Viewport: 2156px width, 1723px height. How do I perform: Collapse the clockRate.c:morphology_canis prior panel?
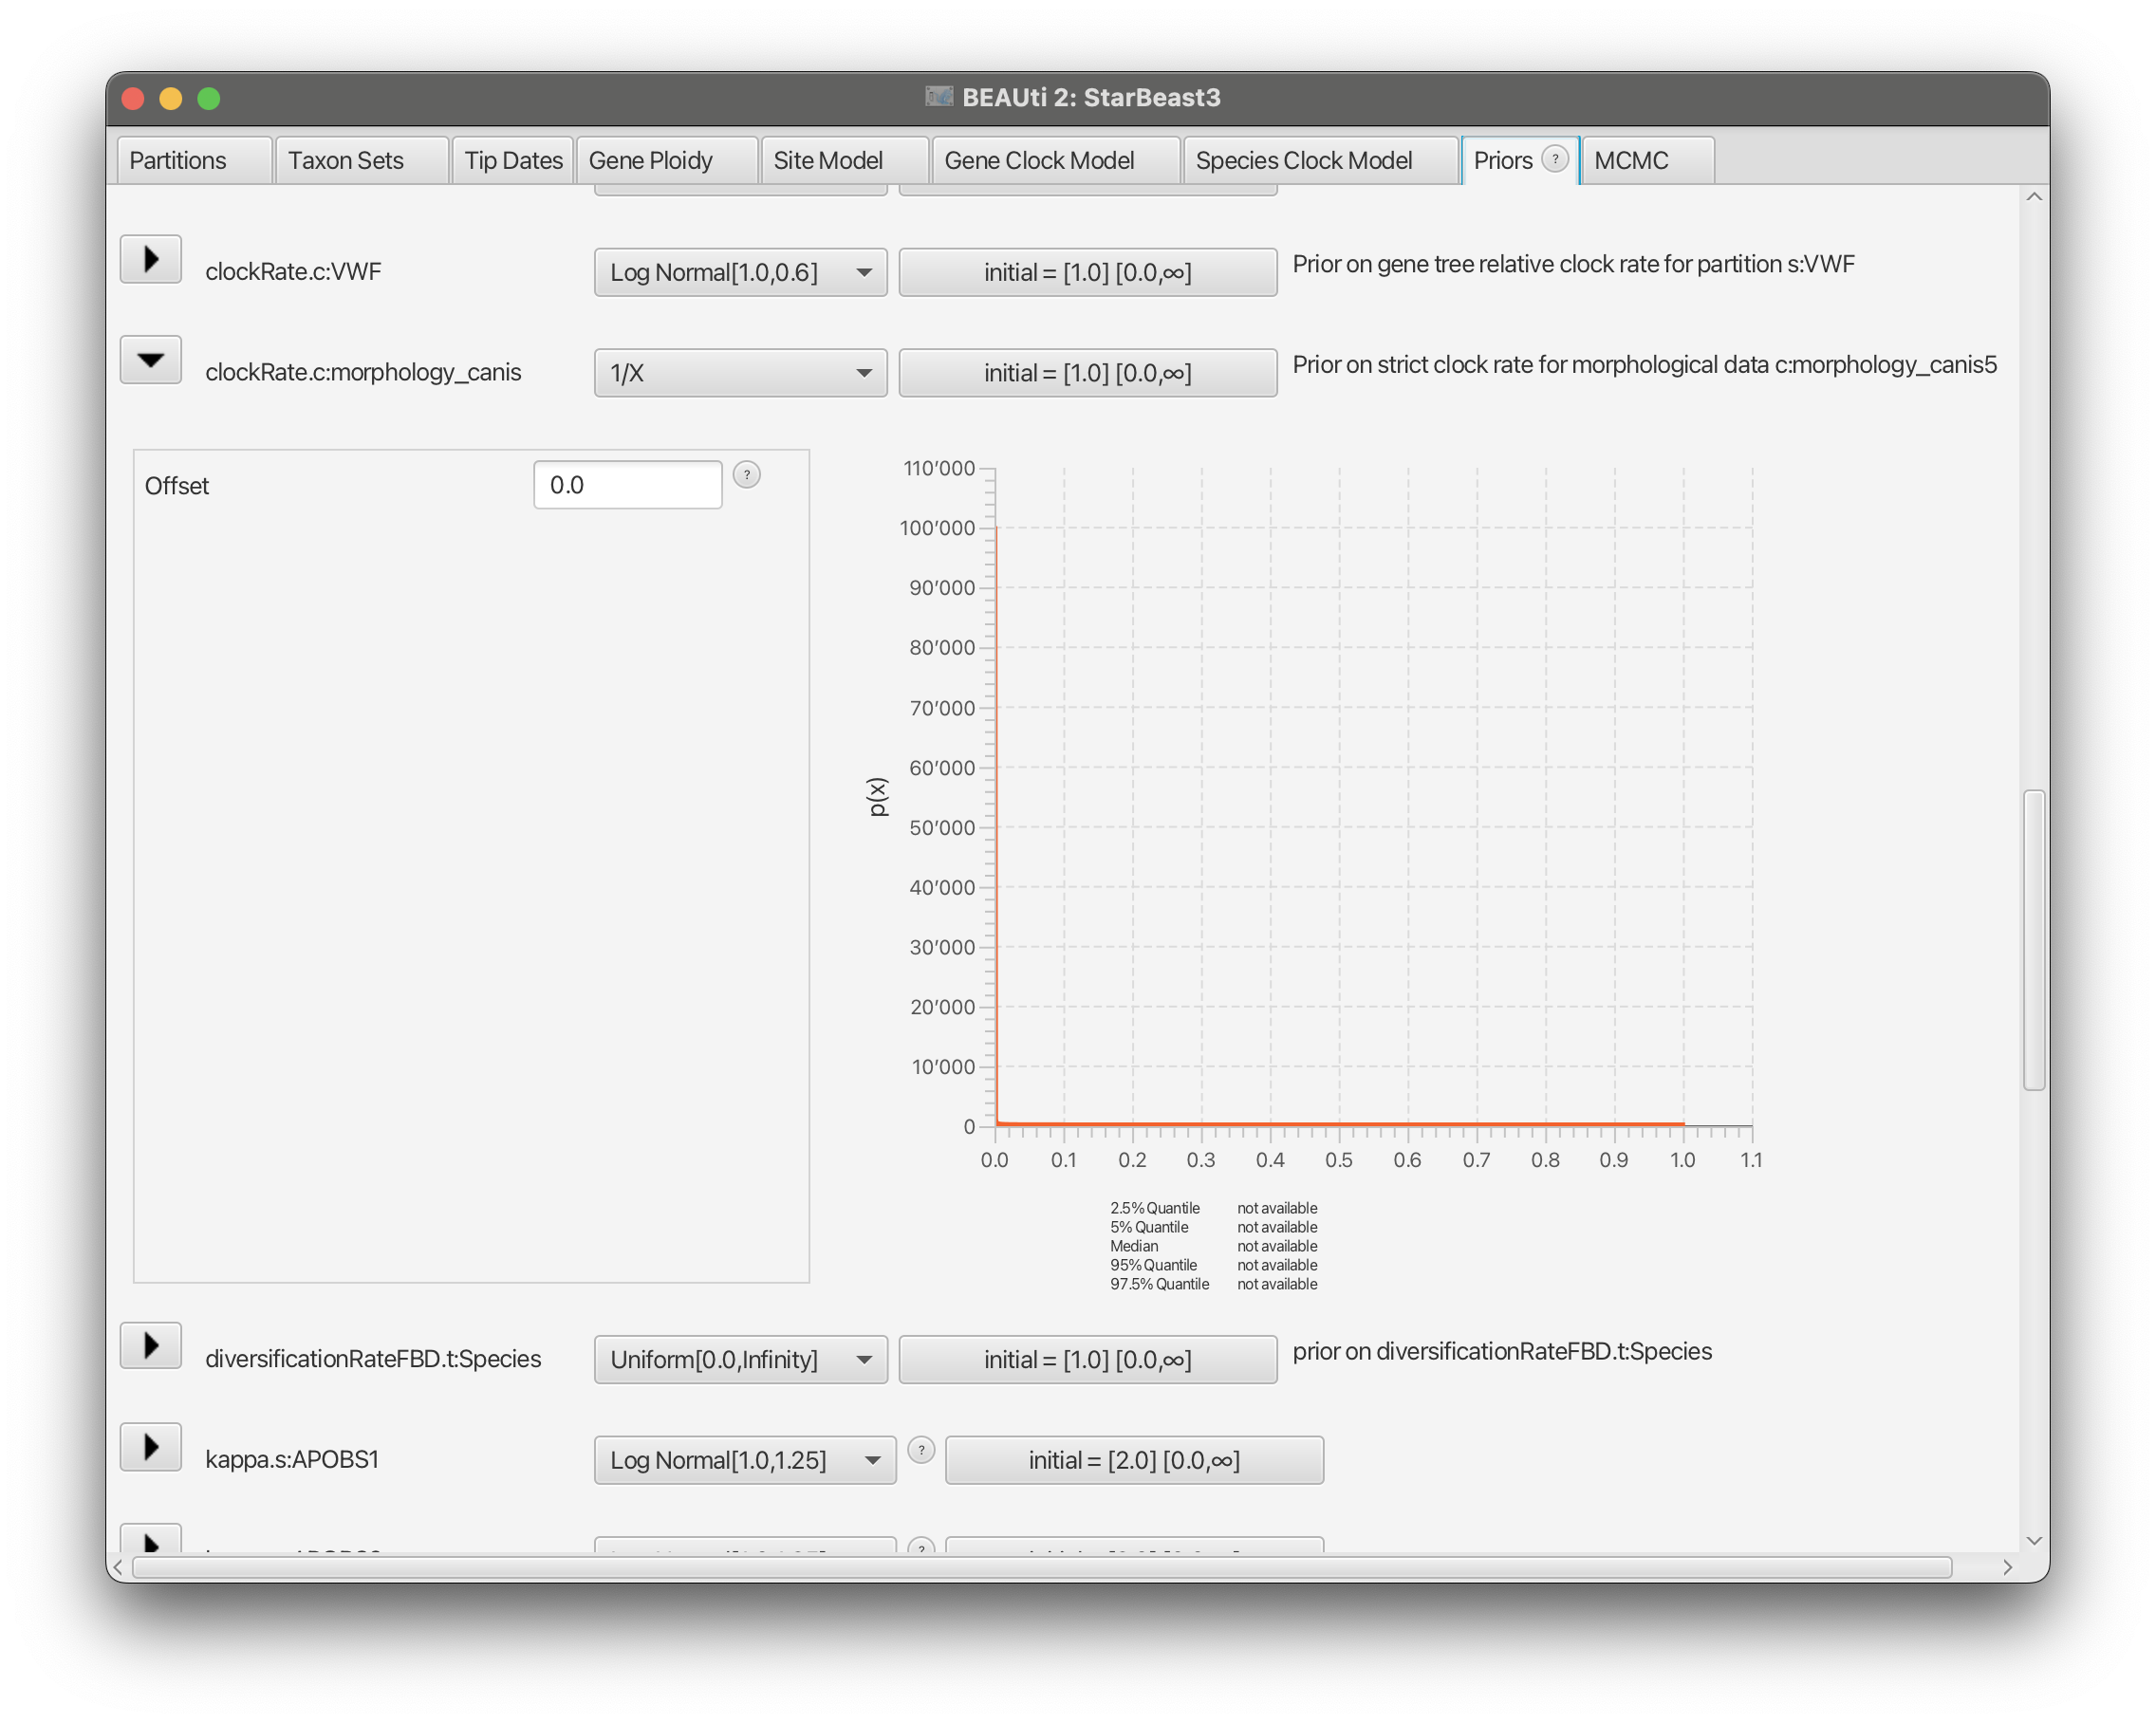(151, 360)
